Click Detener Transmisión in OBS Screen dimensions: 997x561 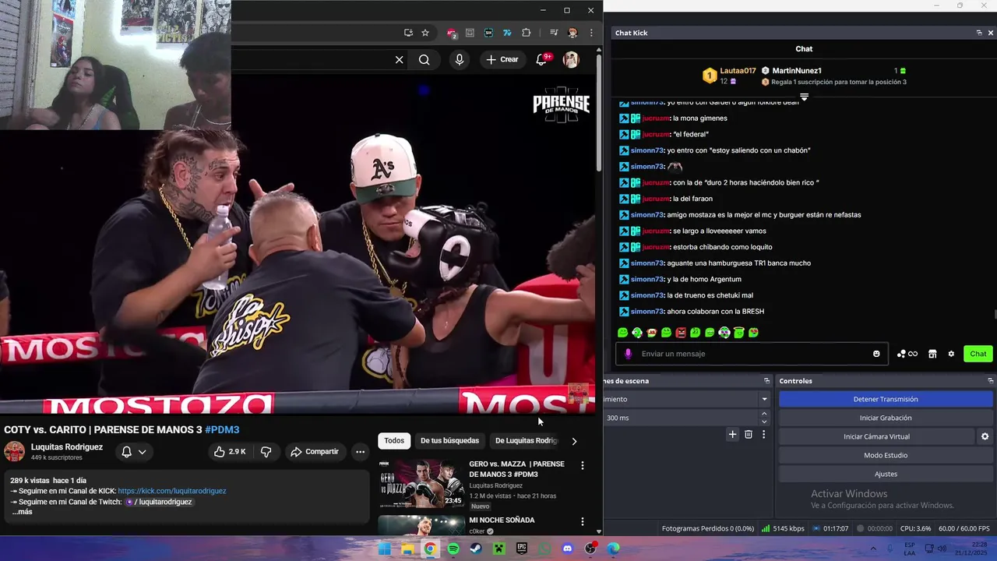pos(886,399)
